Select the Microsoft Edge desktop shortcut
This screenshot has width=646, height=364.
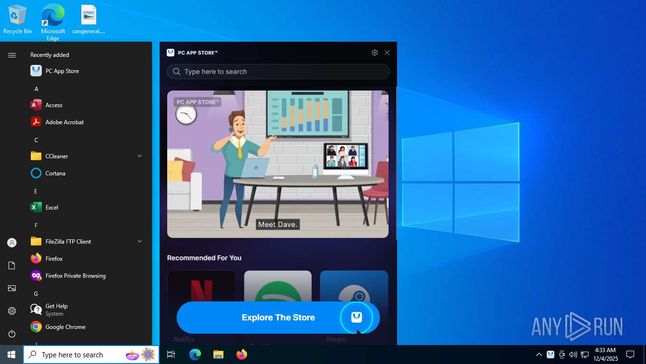coord(53,22)
